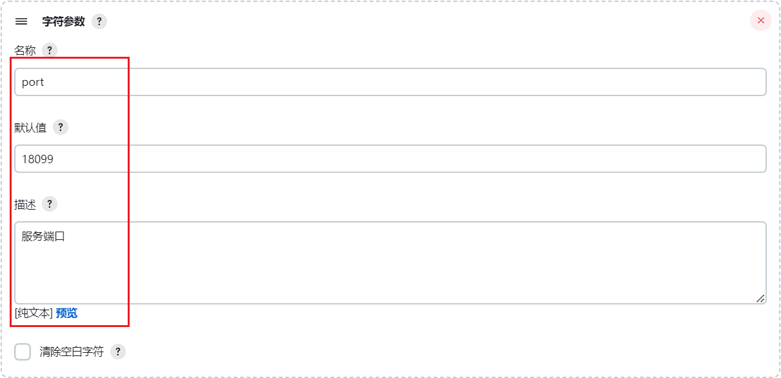Click the 默认值 field label
781x378 pixels.
(30, 127)
